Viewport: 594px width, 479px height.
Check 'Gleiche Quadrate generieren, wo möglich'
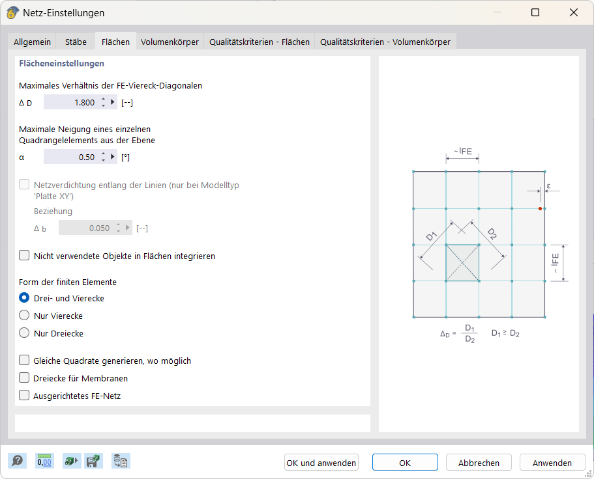click(x=24, y=360)
